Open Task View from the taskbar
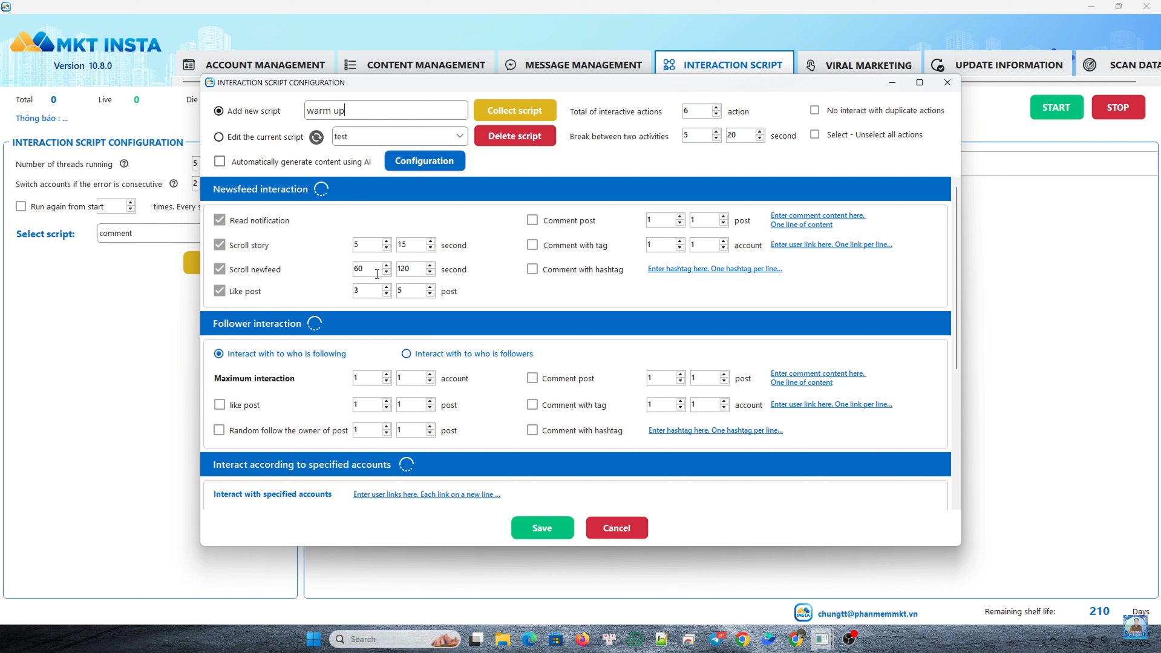1161x653 pixels. point(477,639)
